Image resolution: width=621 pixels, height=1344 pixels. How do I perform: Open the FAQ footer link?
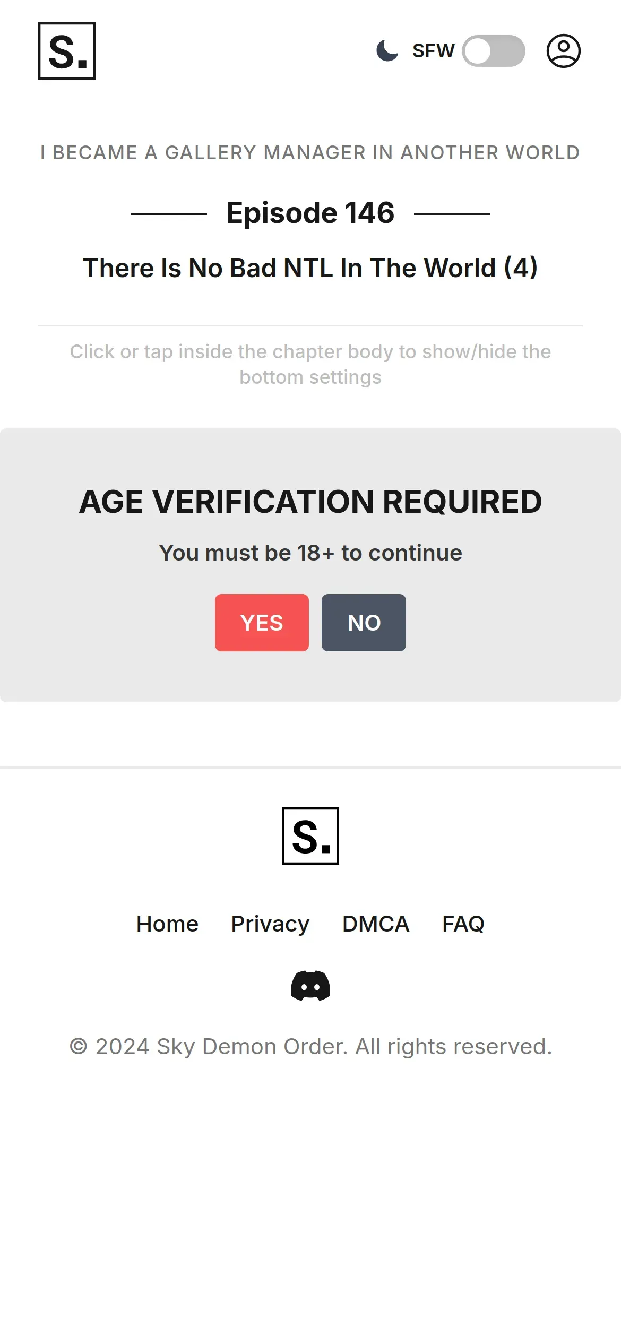463,924
